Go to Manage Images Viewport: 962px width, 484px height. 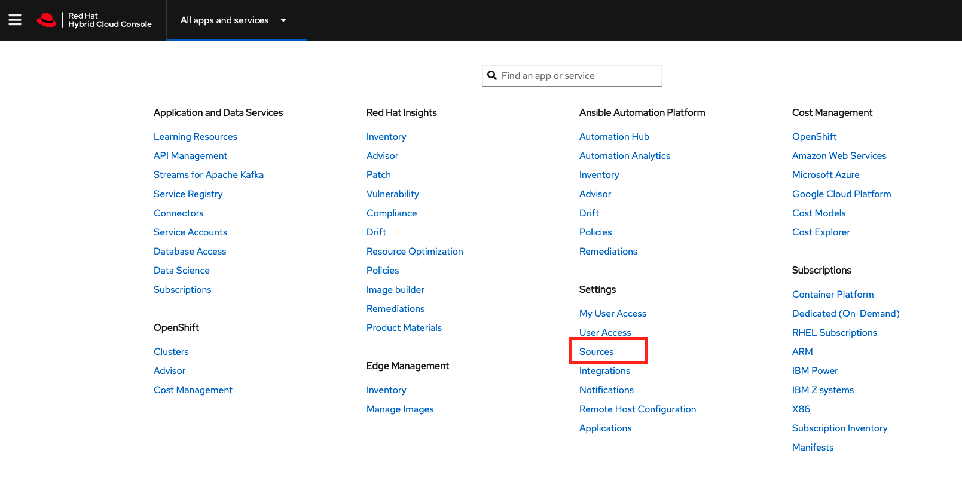tap(400, 409)
